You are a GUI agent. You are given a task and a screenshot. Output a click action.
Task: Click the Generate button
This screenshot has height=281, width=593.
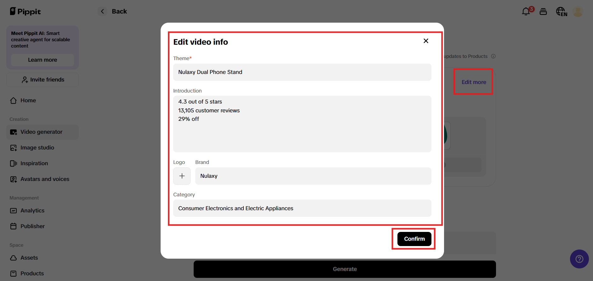click(345, 269)
